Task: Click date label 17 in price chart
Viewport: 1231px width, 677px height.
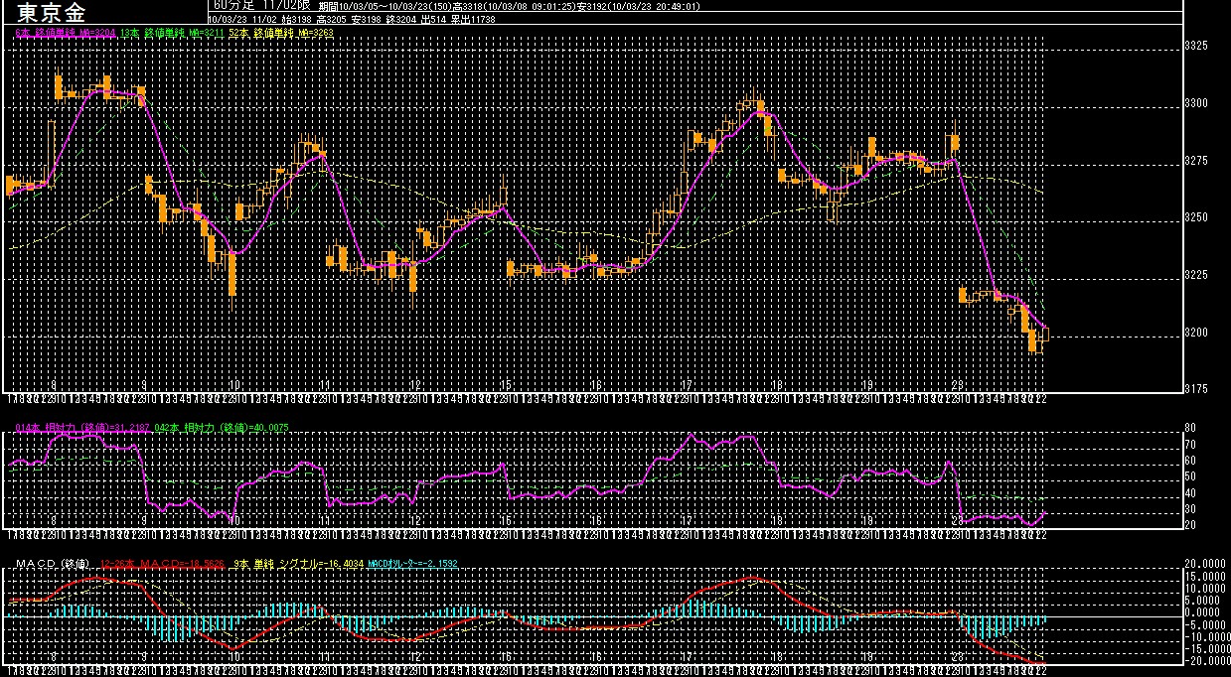Action: tap(687, 384)
